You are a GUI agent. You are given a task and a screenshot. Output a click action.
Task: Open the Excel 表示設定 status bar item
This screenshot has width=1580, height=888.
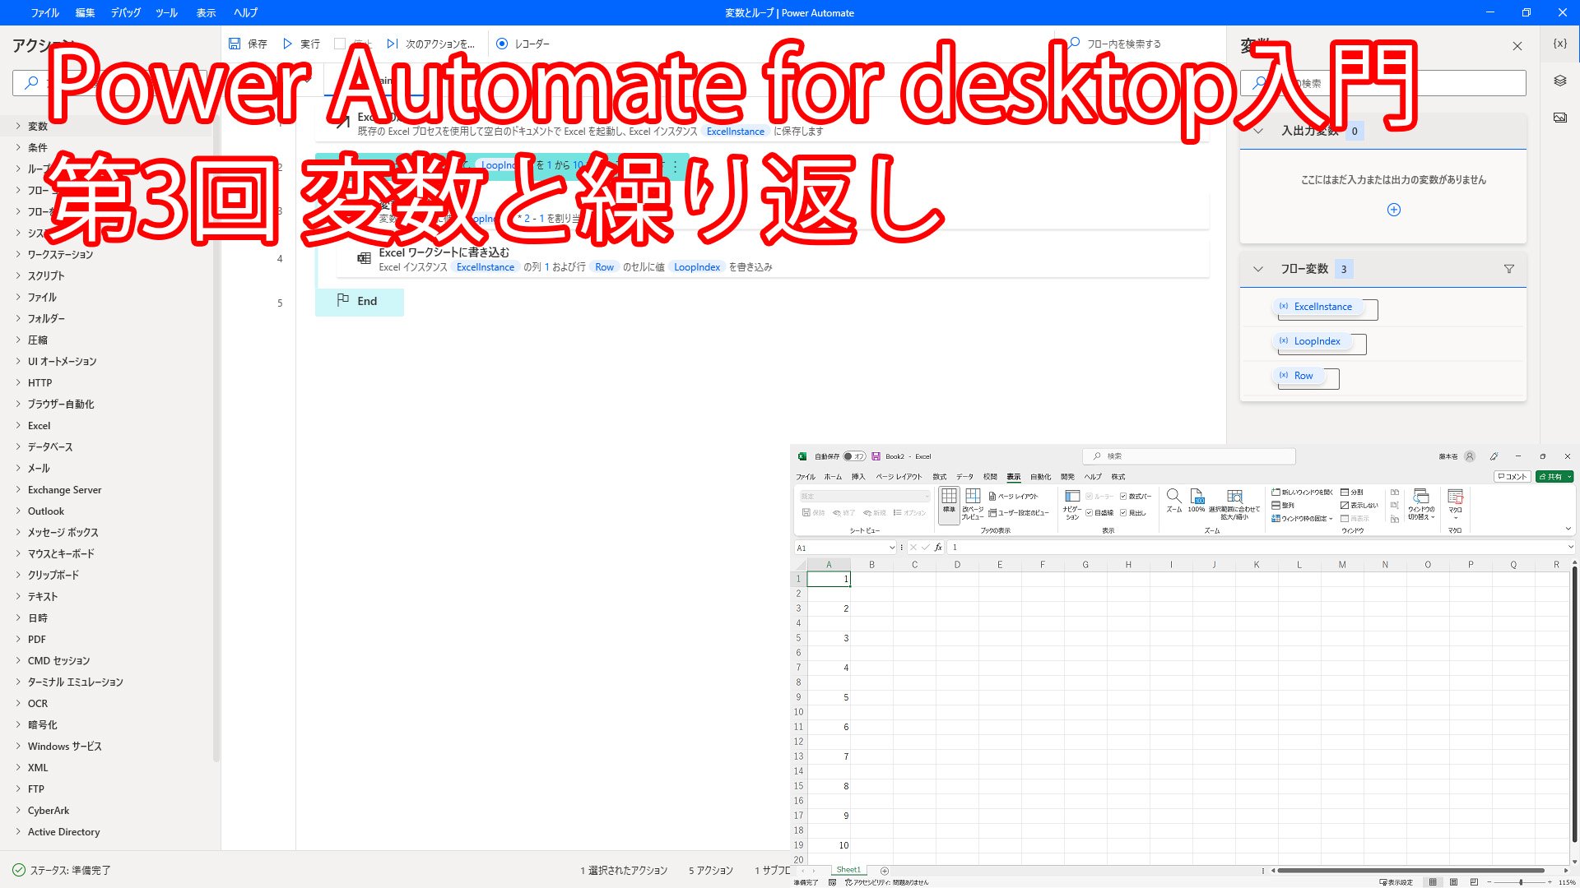pos(1396,882)
